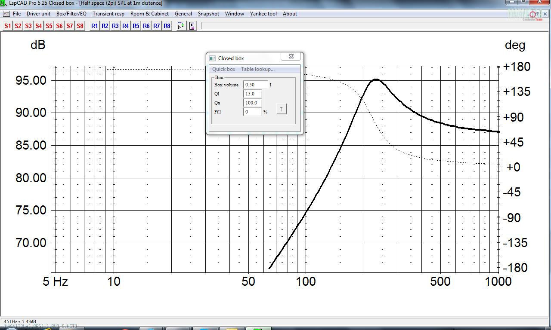
Task: Open the General menu
Action: coord(183,14)
